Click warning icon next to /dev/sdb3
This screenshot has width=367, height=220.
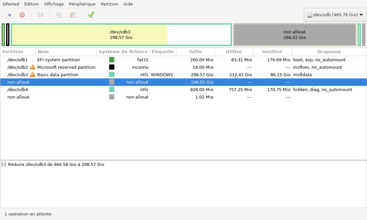pyautogui.click(x=33, y=75)
